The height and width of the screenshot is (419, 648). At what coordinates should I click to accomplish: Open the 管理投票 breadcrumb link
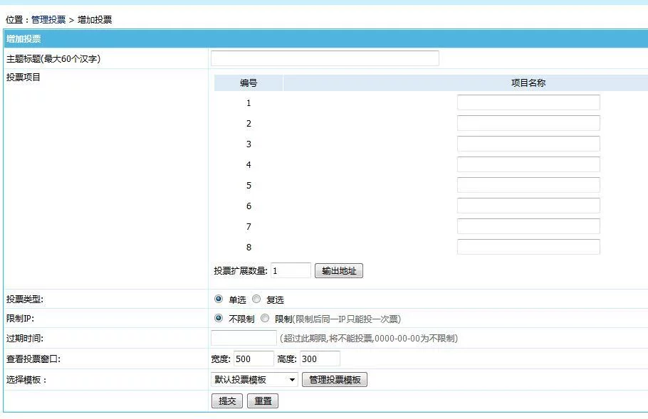coord(48,19)
